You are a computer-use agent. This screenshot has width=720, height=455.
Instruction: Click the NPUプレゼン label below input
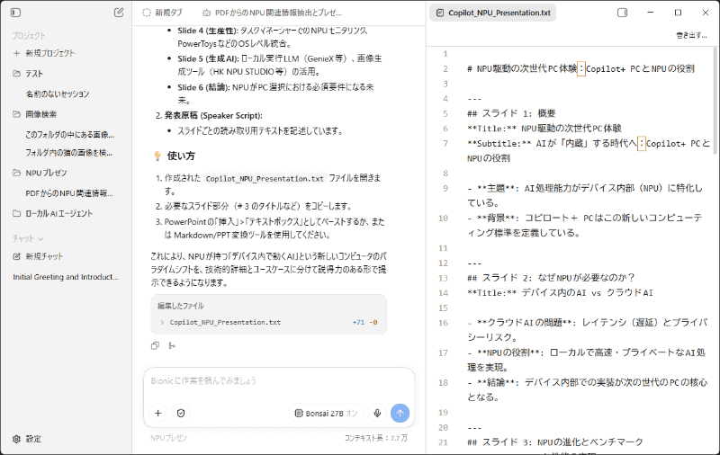point(169,438)
